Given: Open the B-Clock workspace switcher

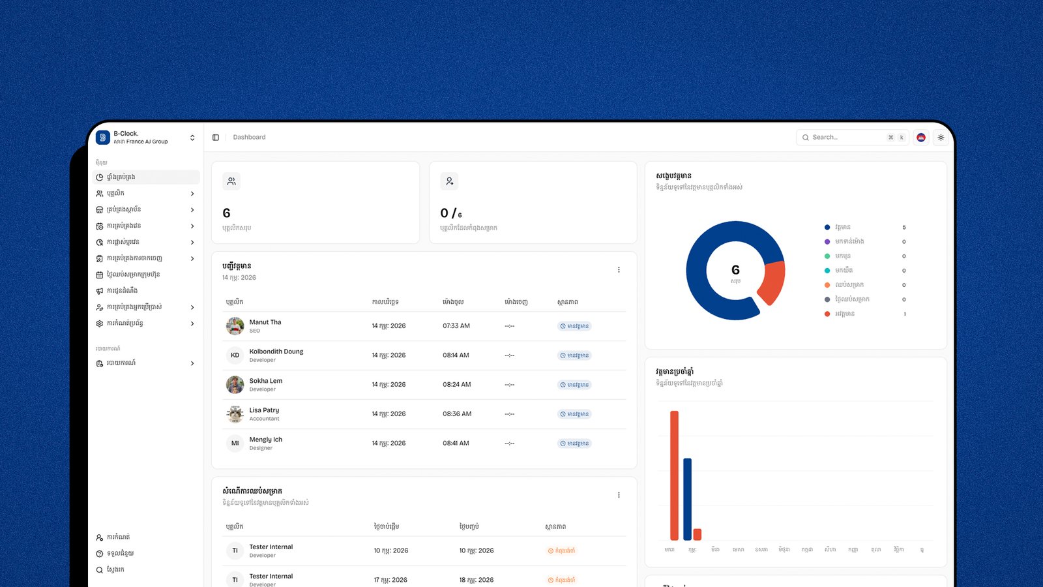Looking at the screenshot, I should click(x=192, y=138).
